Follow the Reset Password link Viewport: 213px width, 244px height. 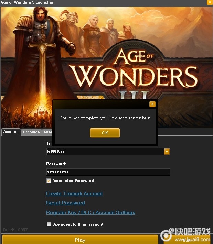click(65, 203)
